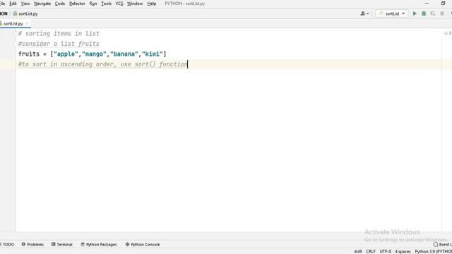Start debugging with the green bug icon
The height and width of the screenshot is (254, 452).
coord(424,13)
